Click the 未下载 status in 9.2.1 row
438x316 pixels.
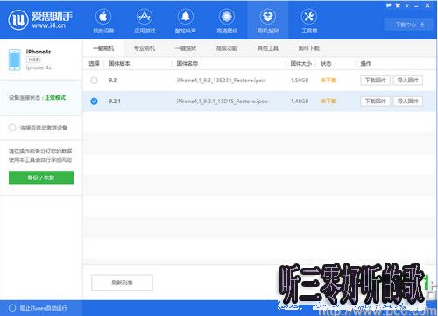coord(328,102)
